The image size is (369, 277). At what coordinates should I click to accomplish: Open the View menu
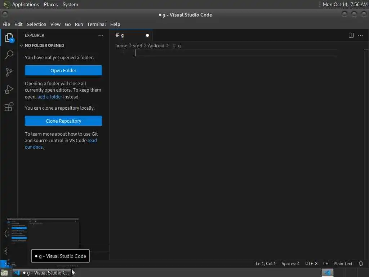point(55,24)
